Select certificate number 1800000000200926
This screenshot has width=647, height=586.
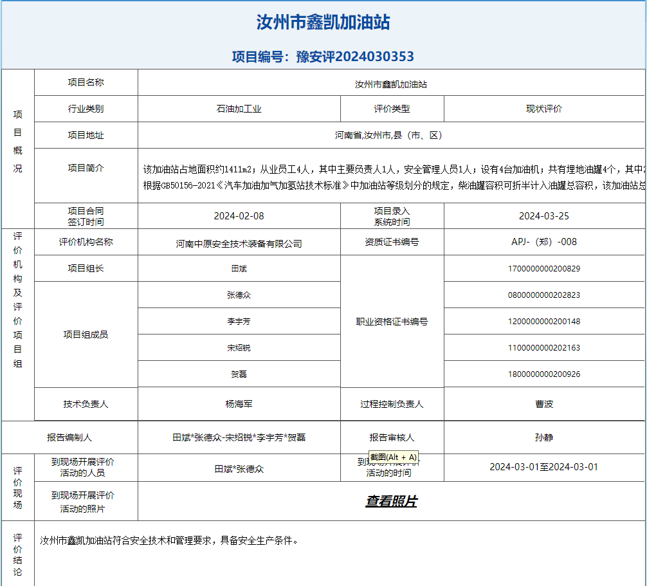point(544,374)
